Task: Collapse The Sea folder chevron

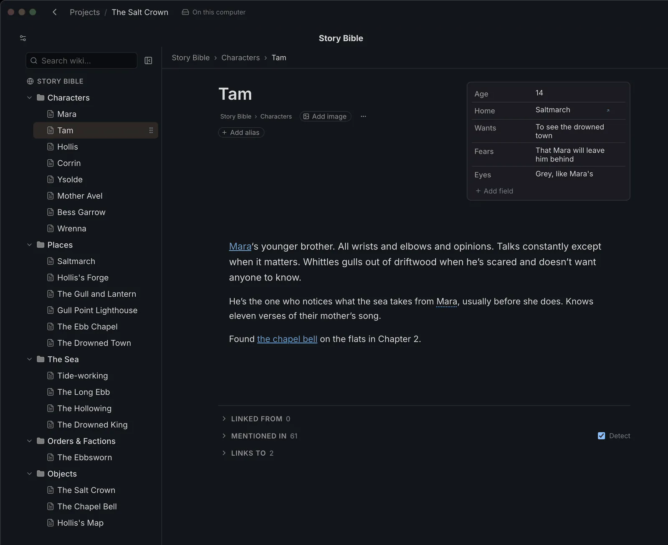Action: 29,359
